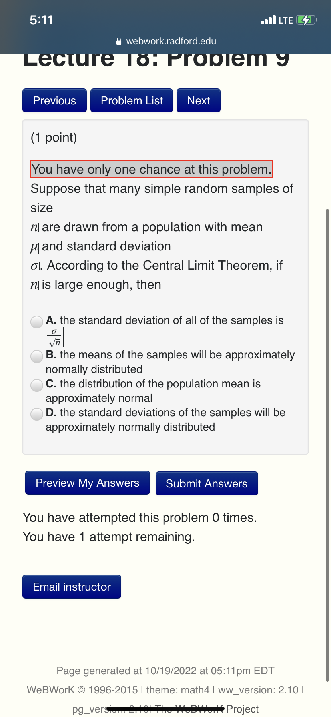
Task: Click the Previous button
Action: pos(54,100)
